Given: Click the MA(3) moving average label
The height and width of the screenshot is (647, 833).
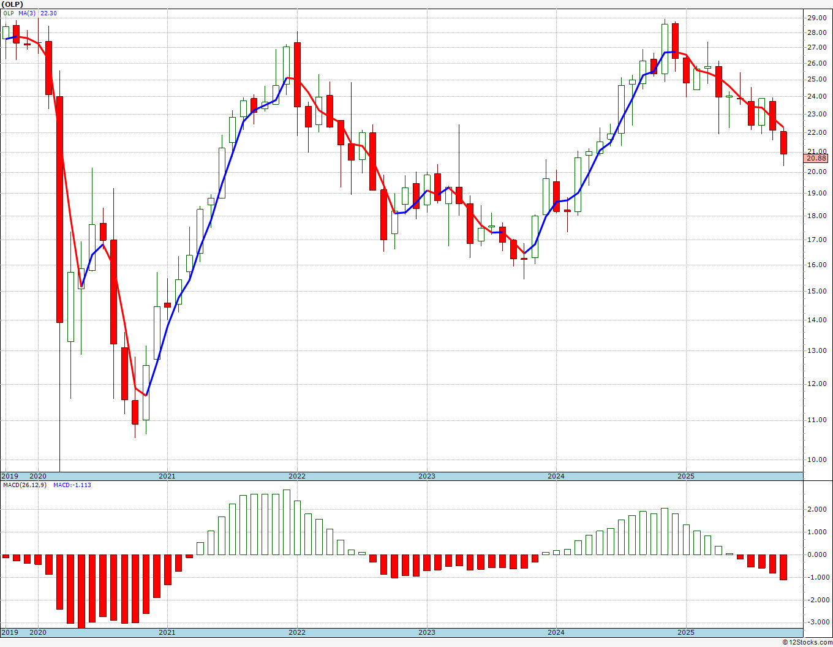Looking at the screenshot, I should coord(26,13).
